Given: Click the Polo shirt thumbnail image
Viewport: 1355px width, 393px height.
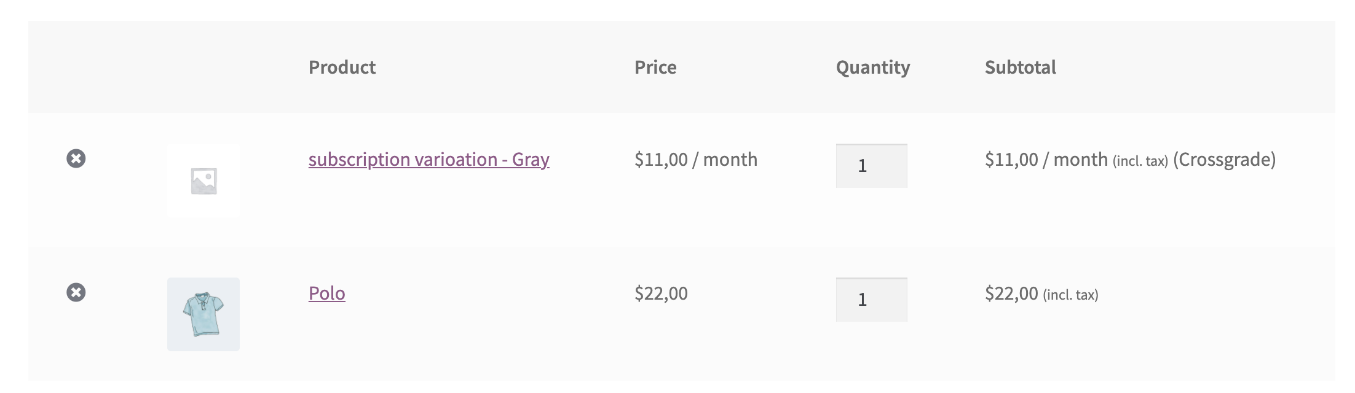Looking at the screenshot, I should coord(203,313).
